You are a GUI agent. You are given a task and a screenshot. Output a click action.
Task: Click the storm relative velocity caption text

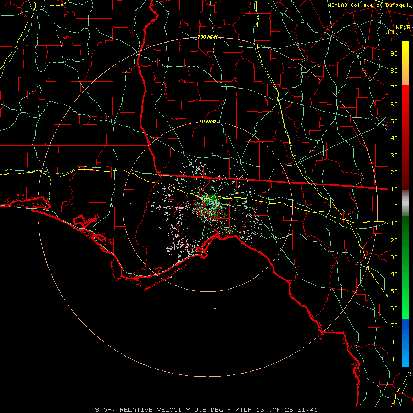pyautogui.click(x=206, y=410)
